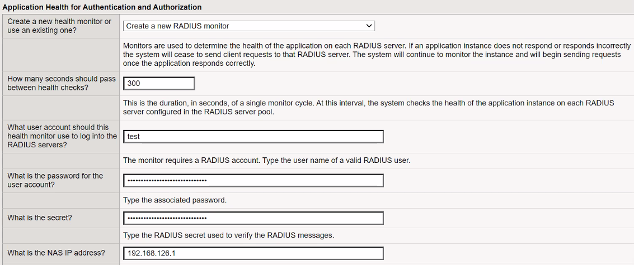Screen dimensions: 634x265
Task: Click the 'Type the associated password' hint
Action: 175,200
